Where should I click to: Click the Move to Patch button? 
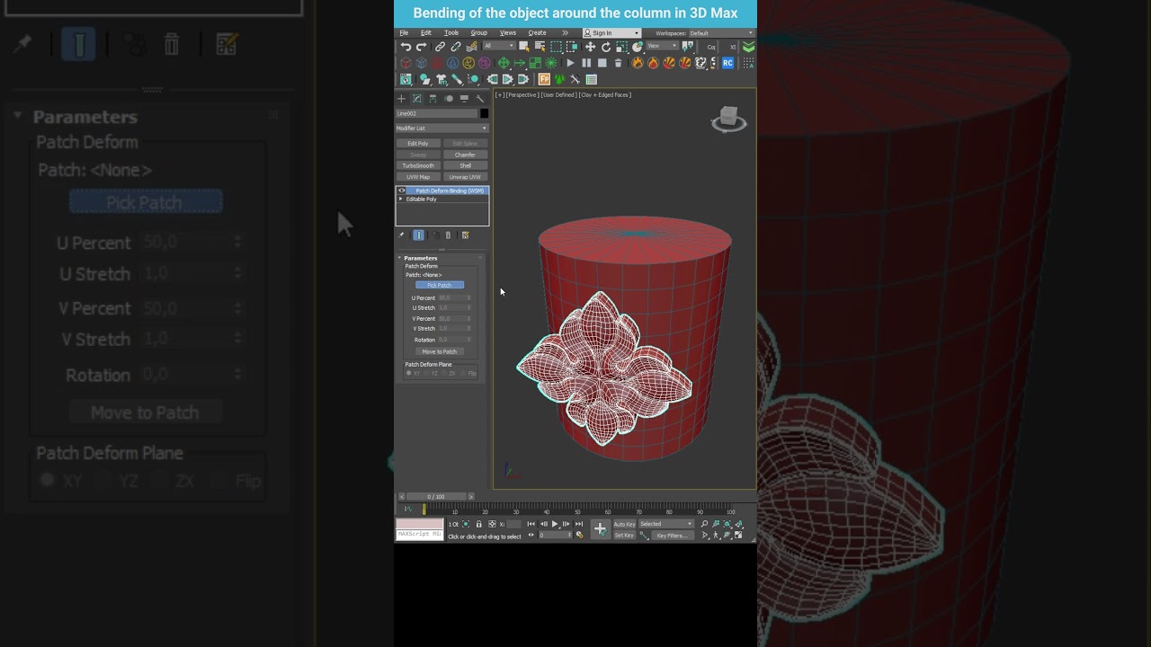point(440,351)
